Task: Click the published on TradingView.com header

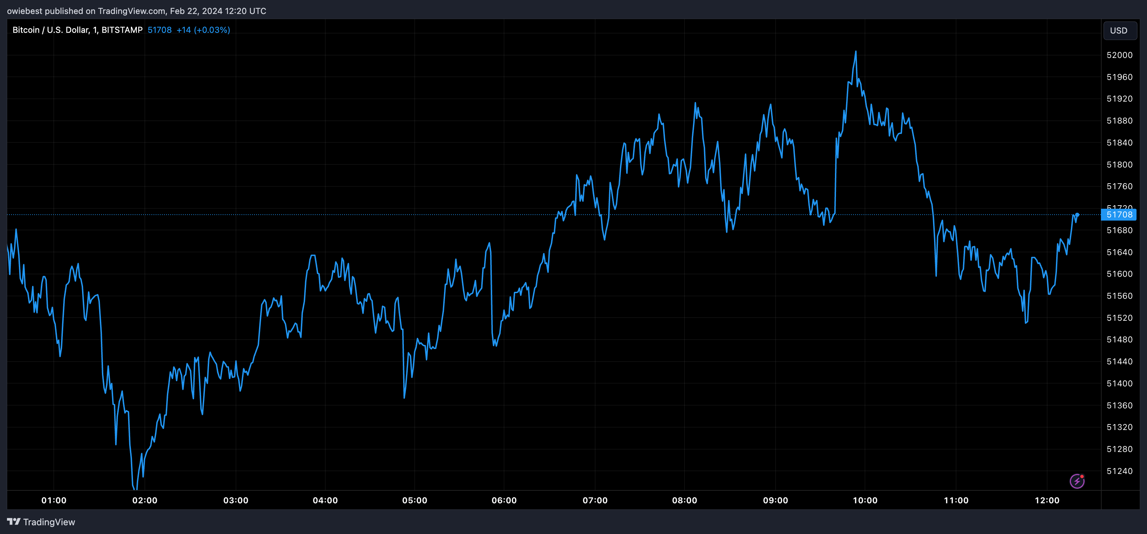Action: pos(136,11)
